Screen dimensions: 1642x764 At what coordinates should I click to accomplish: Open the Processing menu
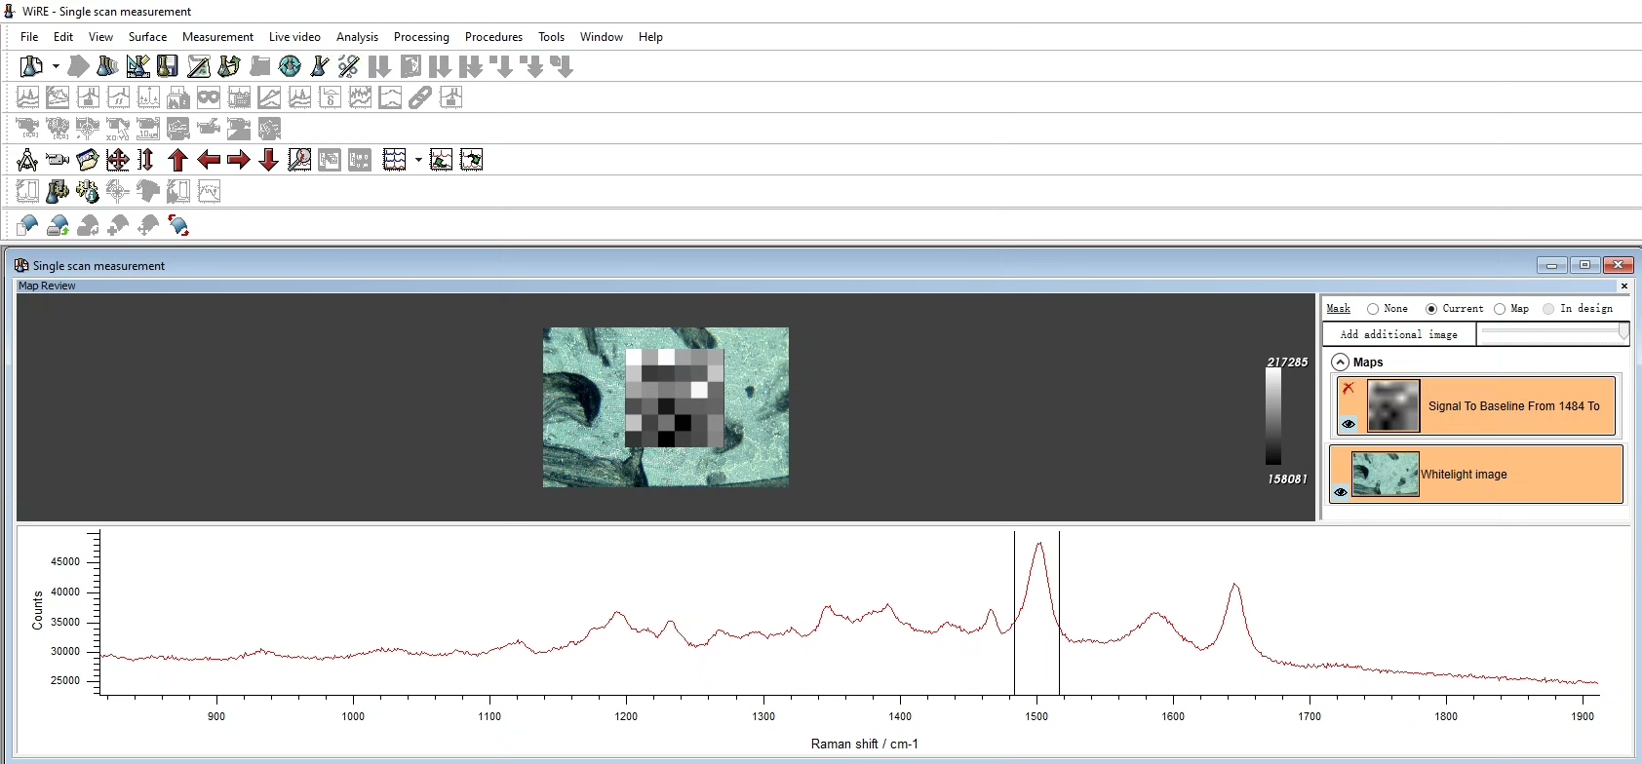pyautogui.click(x=421, y=37)
